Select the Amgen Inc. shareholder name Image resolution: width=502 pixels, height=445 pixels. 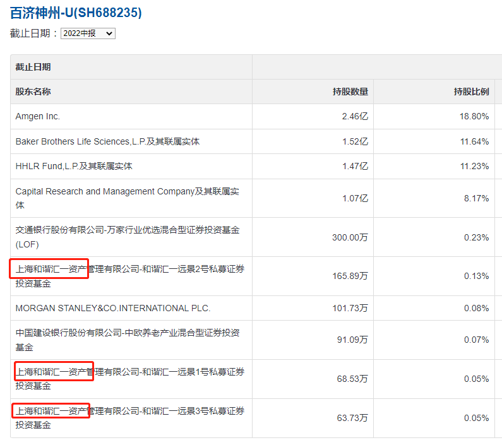(38, 116)
